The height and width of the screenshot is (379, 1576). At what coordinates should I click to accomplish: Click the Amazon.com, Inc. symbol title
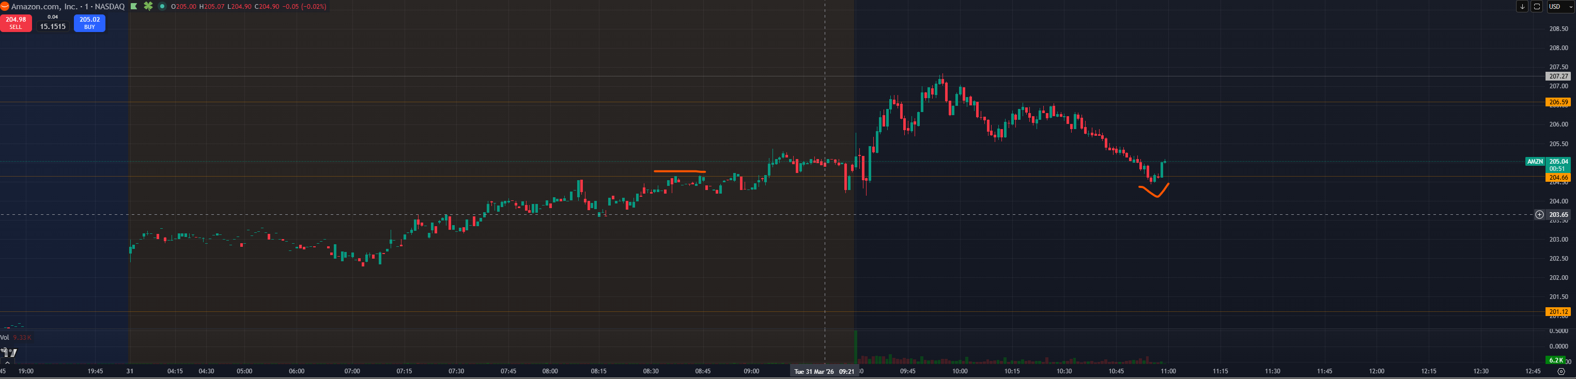(44, 6)
